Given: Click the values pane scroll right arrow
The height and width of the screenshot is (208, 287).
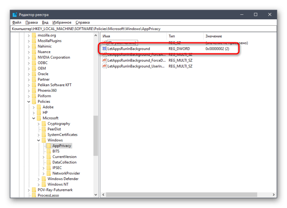Looking at the screenshot, I should pos(274,195).
